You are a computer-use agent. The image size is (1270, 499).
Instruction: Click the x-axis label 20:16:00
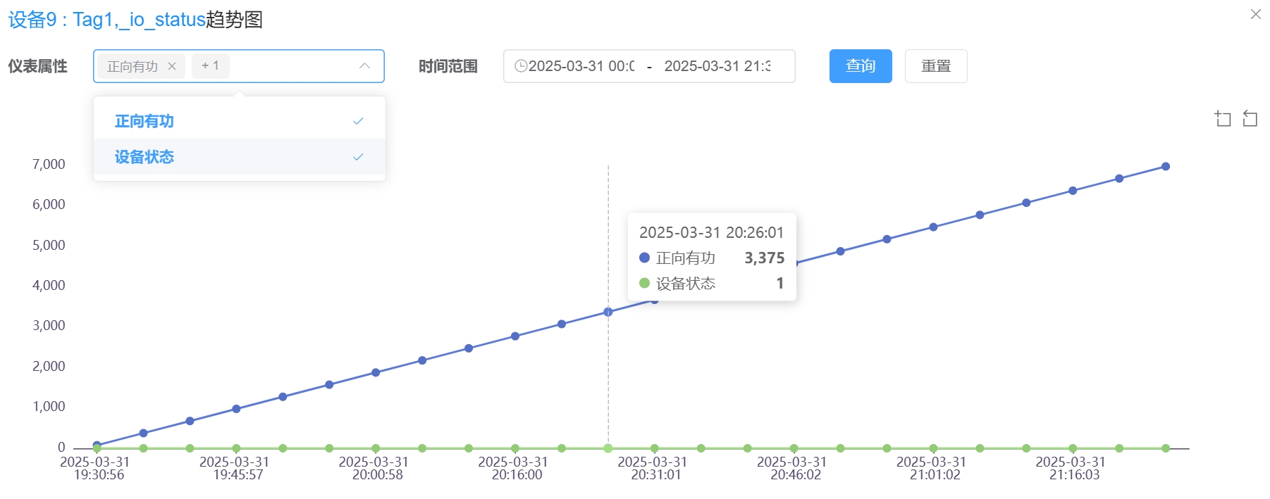pos(517,475)
